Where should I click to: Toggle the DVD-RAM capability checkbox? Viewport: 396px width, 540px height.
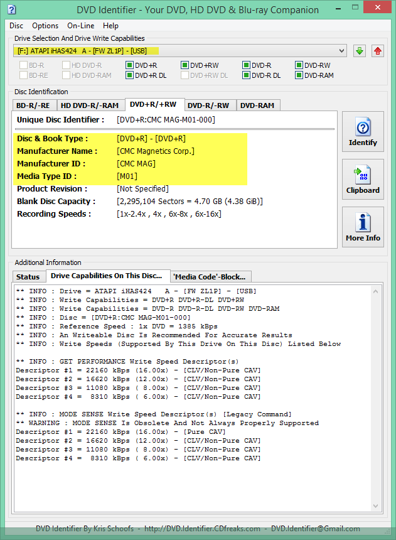tap(299, 75)
